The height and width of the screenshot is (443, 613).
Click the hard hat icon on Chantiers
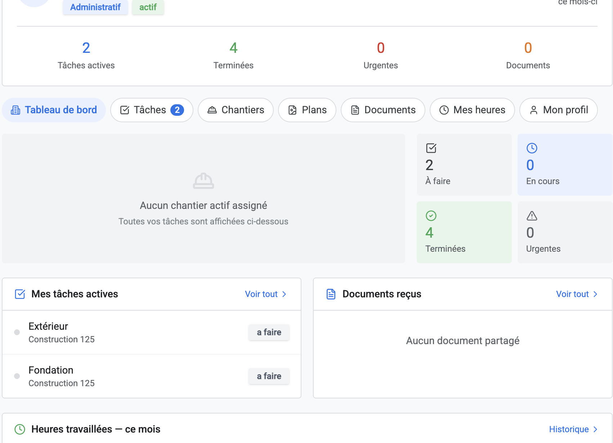212,110
